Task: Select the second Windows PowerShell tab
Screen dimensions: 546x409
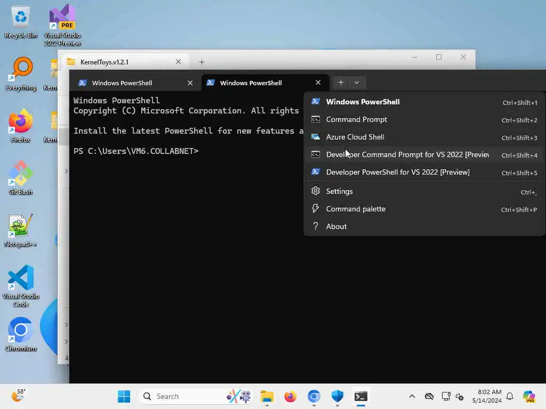Action: pyautogui.click(x=265, y=83)
